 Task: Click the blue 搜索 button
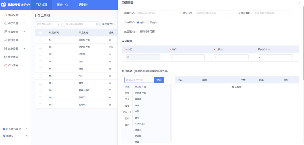tap(159, 80)
